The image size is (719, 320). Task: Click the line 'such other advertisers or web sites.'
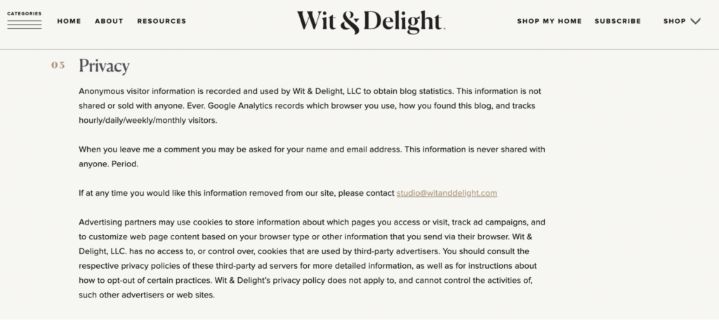147,295
